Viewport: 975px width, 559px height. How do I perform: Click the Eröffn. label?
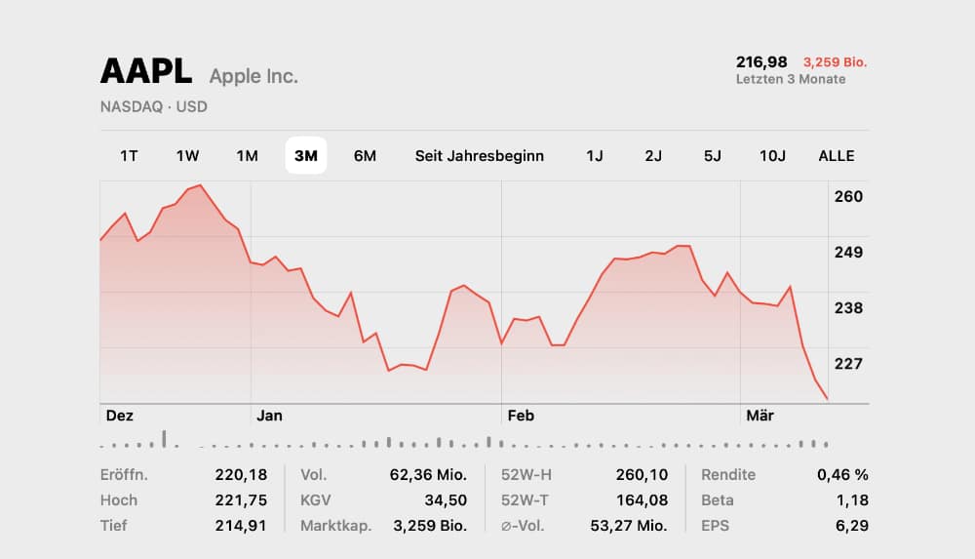tap(124, 474)
